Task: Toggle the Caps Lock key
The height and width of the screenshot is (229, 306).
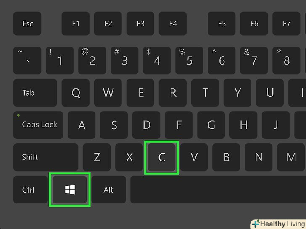Action: click(x=38, y=125)
